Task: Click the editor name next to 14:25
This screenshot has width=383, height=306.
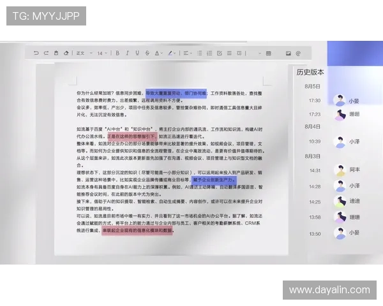Action: click(x=354, y=201)
